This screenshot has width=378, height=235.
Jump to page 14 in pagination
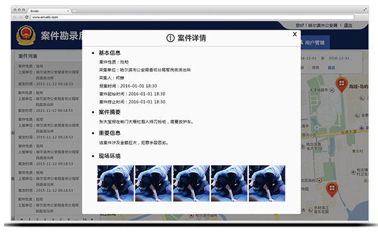[84, 219]
